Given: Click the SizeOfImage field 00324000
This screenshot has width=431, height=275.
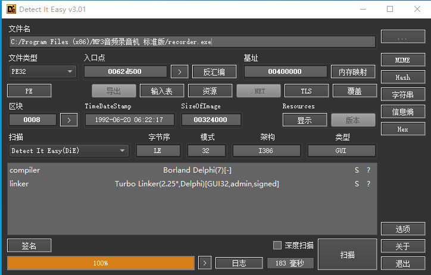Looking at the screenshot, I should (x=211, y=120).
